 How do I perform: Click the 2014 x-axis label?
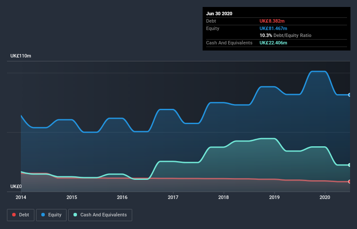(x=21, y=197)
